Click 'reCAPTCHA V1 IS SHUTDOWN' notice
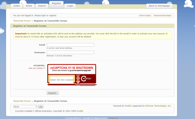Image resolution: width=195 pixels, height=119 pixels. pos(72,68)
